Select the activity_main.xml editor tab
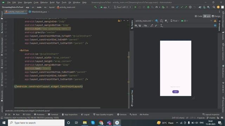The height and width of the screenshot is (126, 225). (15, 12)
